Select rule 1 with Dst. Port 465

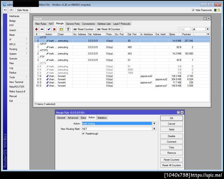122,47
